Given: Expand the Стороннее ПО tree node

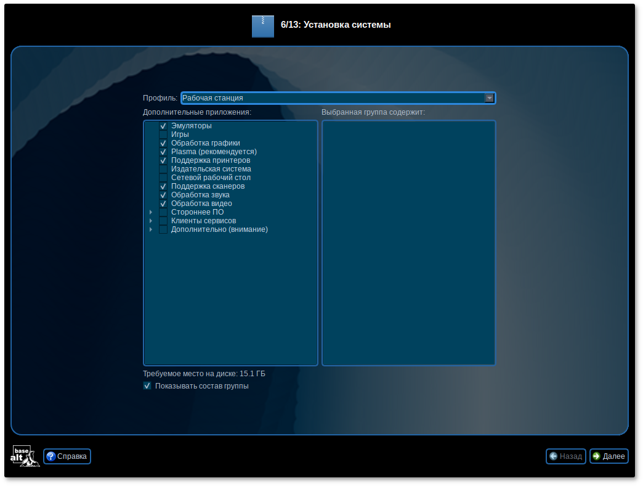Looking at the screenshot, I should point(151,212).
